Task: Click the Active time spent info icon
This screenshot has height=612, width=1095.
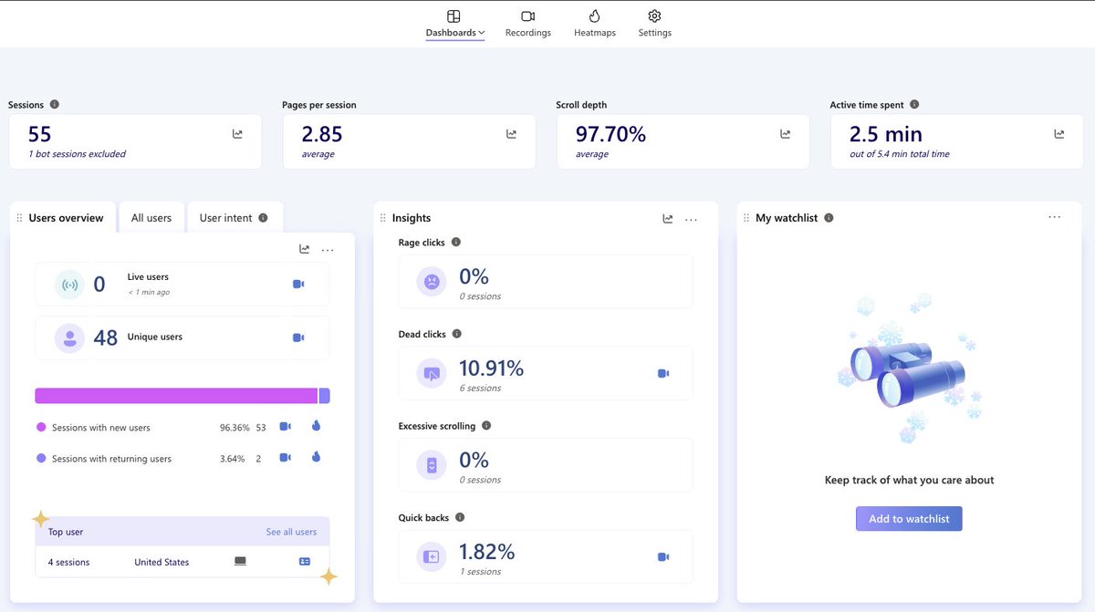Action: (x=914, y=105)
